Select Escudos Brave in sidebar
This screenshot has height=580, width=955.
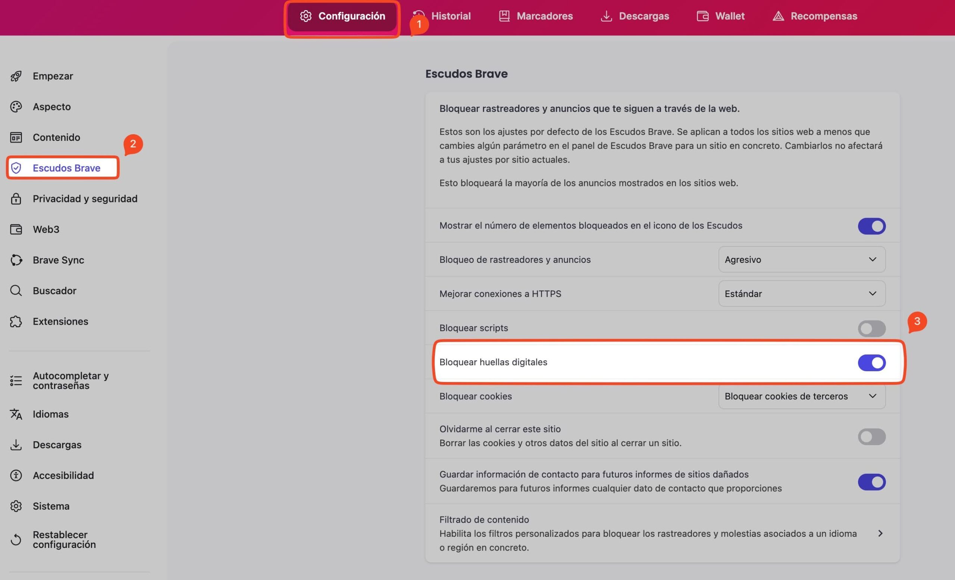(63, 168)
